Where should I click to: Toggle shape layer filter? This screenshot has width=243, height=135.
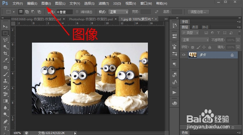[x=225, y=33]
